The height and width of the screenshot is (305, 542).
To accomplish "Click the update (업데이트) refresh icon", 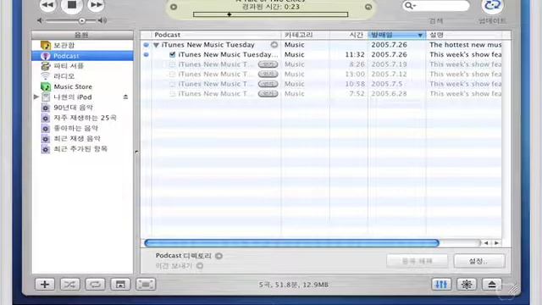I will pyautogui.click(x=492, y=6).
